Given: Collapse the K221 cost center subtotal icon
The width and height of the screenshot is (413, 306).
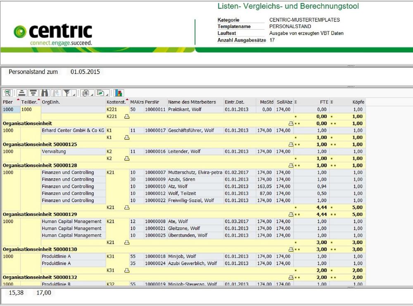Looking at the screenshot, I should (127, 116).
